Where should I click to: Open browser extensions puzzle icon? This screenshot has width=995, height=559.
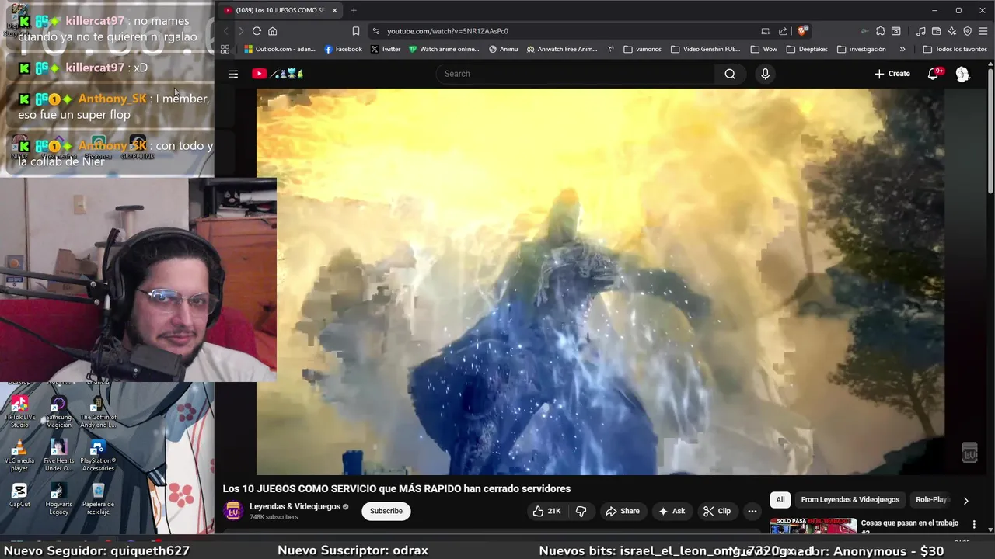tap(880, 31)
